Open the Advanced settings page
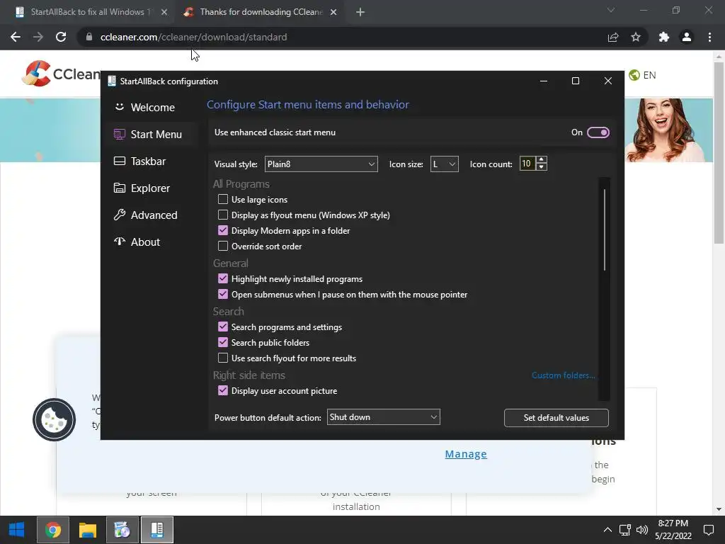This screenshot has height=544, width=725. click(154, 215)
